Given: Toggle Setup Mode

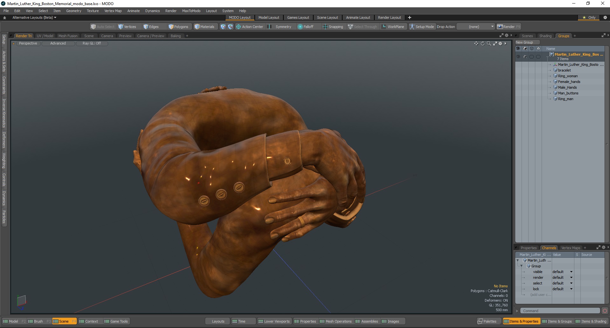Looking at the screenshot, I should tap(422, 27).
